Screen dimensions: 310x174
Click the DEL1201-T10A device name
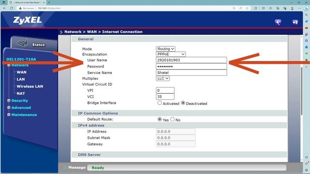point(21,59)
